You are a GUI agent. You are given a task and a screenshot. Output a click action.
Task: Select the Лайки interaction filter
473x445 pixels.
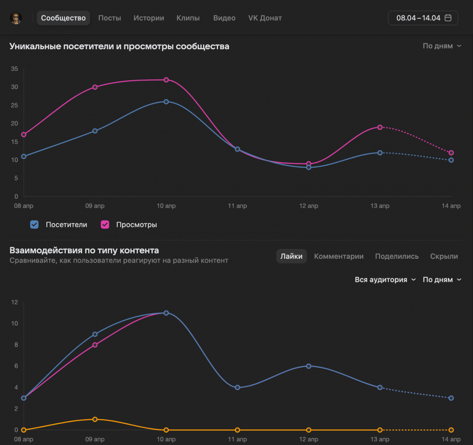(x=291, y=256)
